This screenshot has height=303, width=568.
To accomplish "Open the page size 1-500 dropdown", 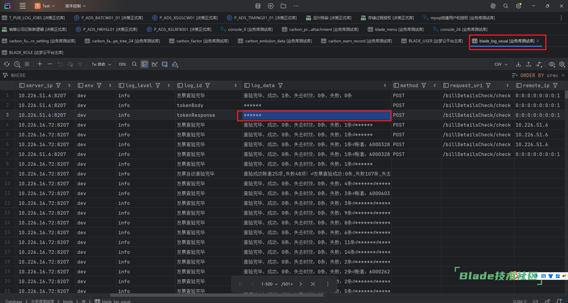I will coord(269,284).
